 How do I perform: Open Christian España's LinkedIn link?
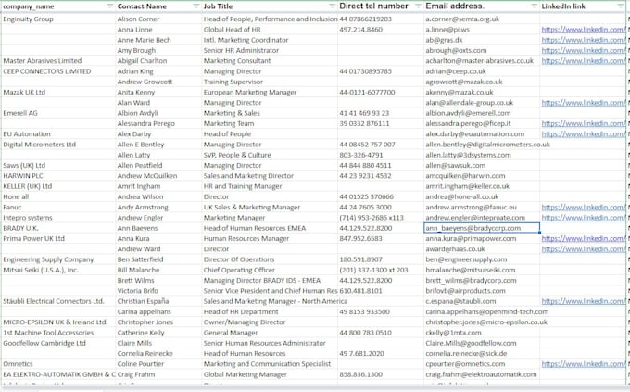pos(584,301)
